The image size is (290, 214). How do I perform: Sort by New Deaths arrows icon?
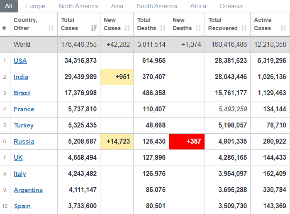[198, 28]
